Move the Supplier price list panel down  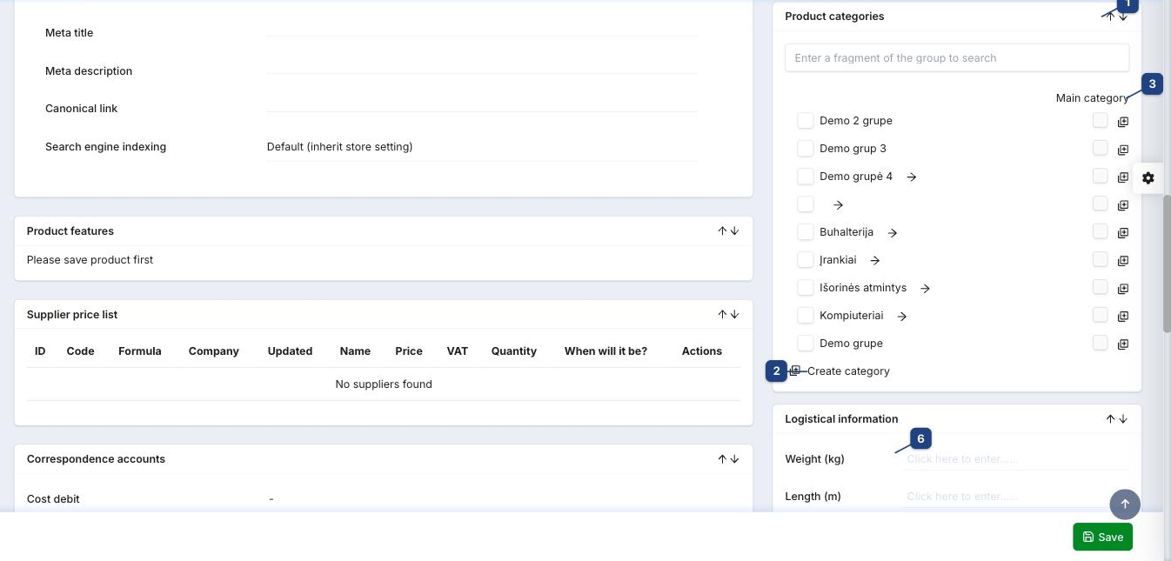(x=734, y=314)
